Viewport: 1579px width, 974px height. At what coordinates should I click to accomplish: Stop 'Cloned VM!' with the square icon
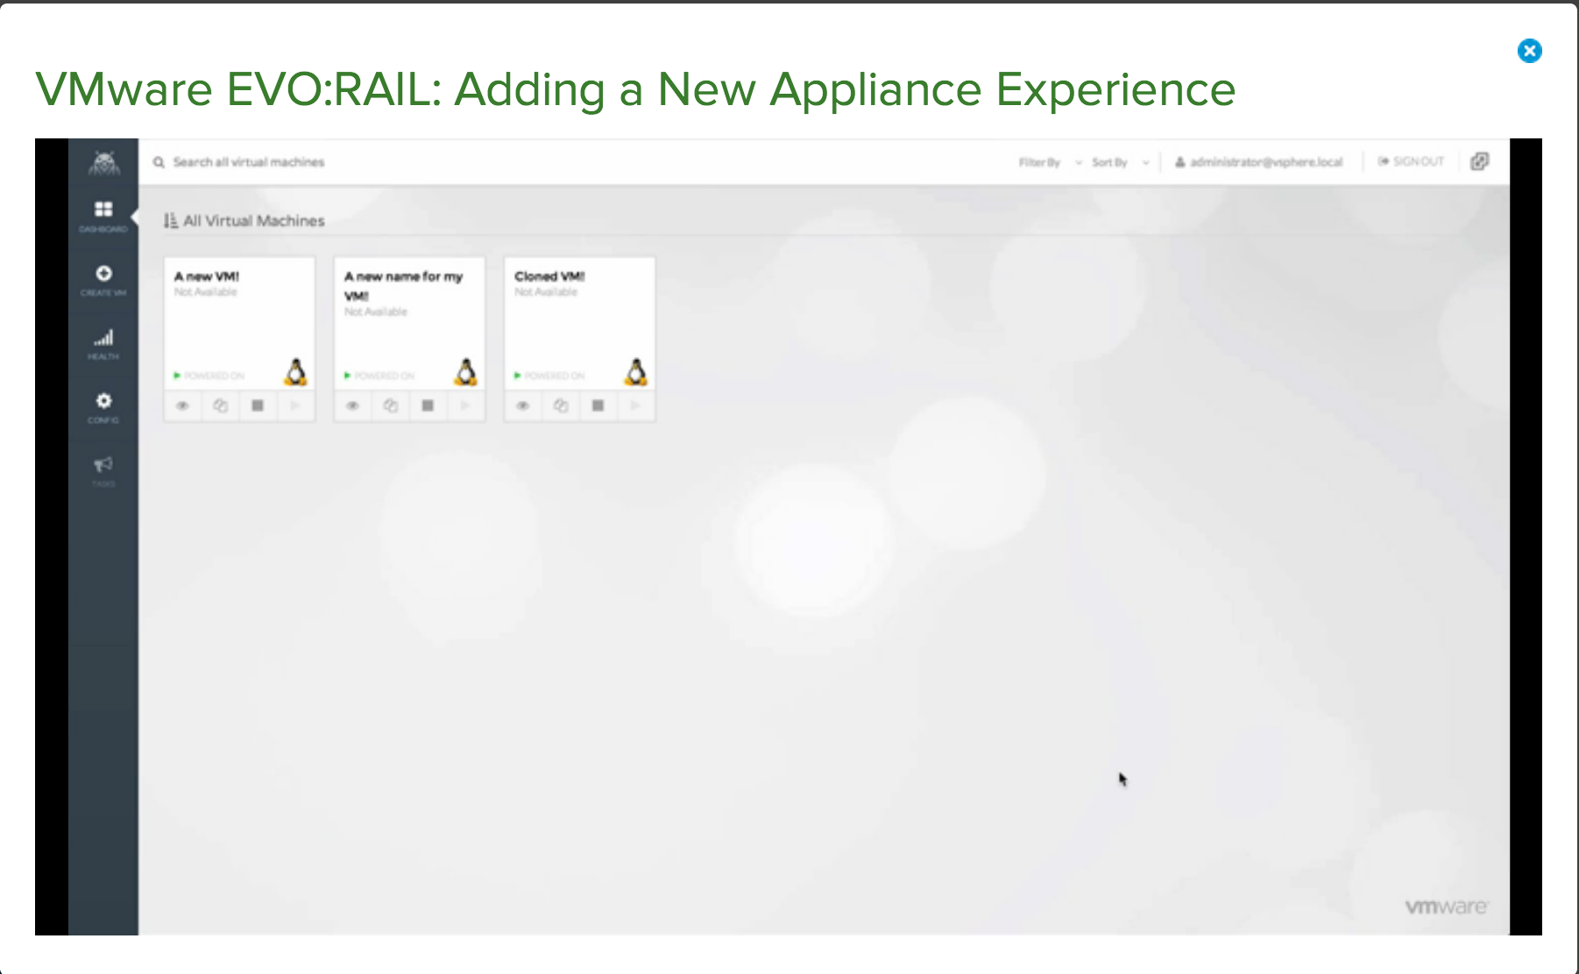click(x=598, y=406)
